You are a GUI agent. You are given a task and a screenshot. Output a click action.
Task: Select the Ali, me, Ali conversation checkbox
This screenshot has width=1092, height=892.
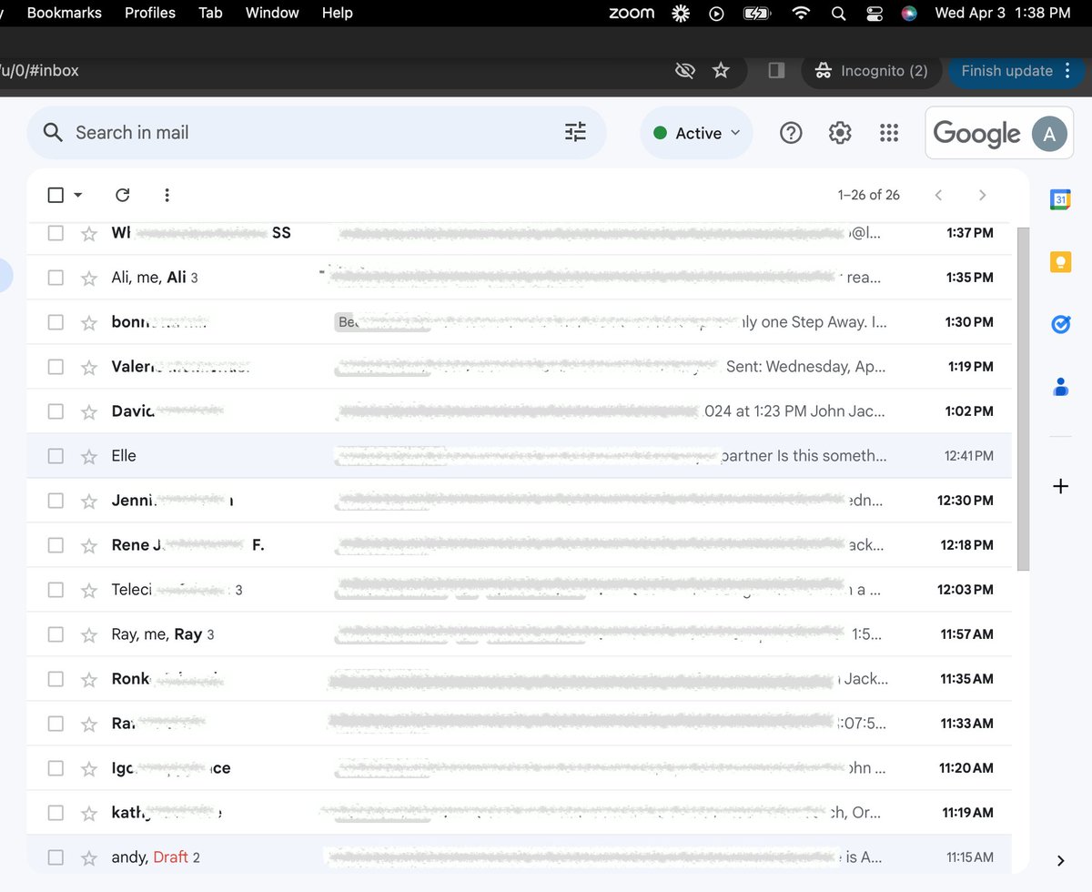(56, 278)
